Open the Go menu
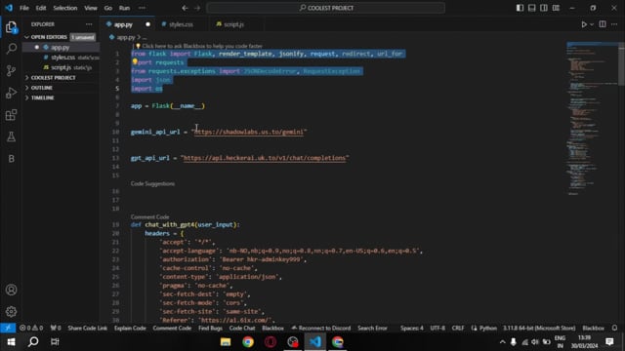Image resolution: width=625 pixels, height=351 pixels. click(x=108, y=8)
